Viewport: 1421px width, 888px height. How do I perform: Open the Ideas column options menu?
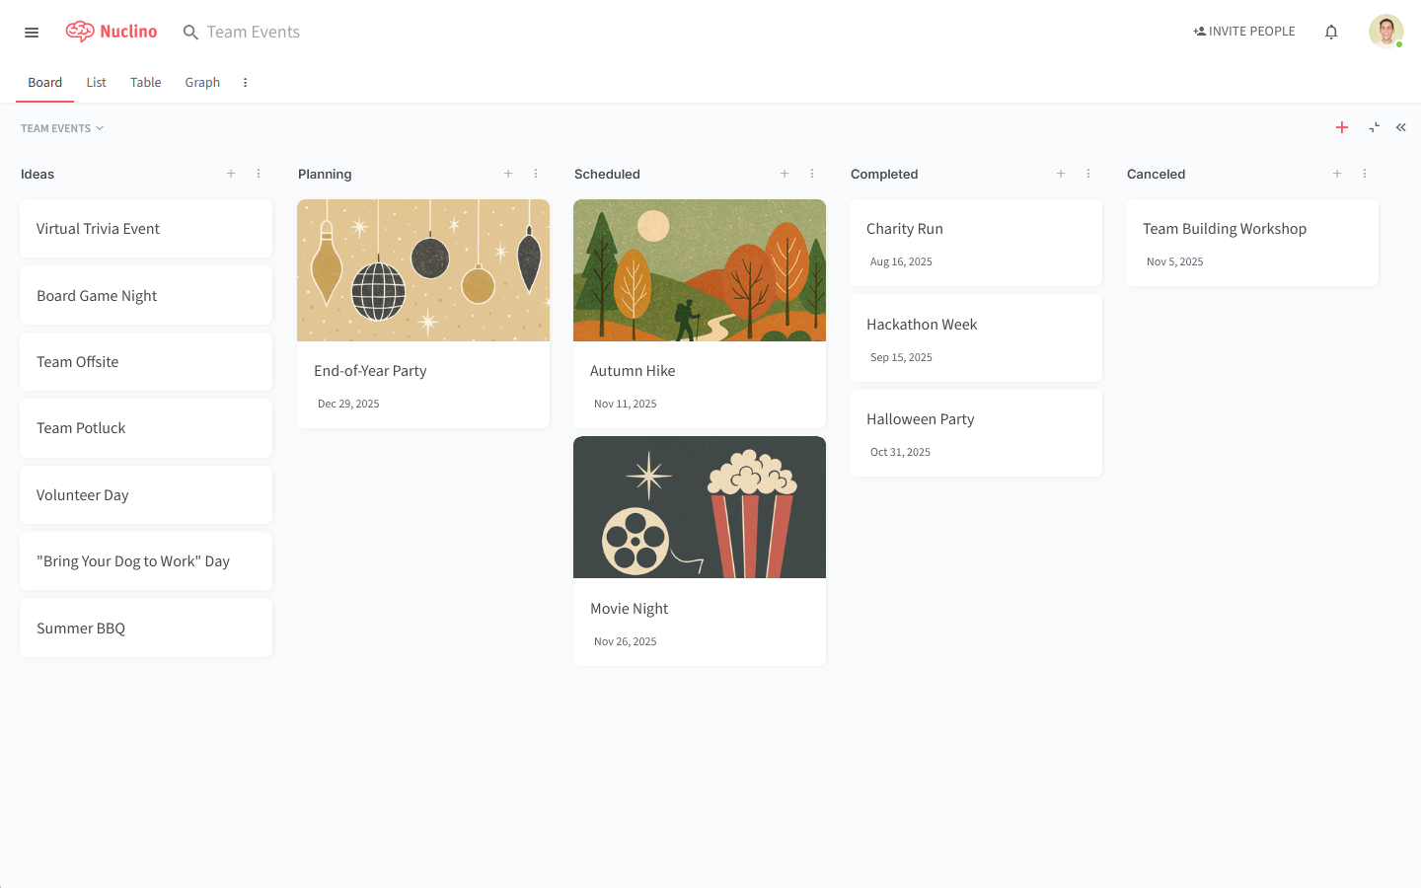click(259, 173)
